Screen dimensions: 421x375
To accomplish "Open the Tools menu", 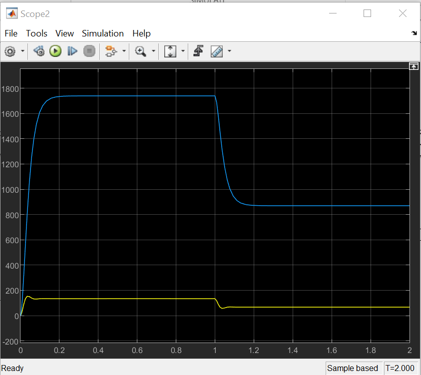I will click(36, 33).
